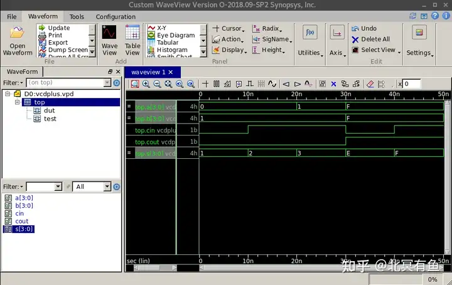Click the eraser icon in the waveview toolbar
Screen dimensions: 452x285
pos(370,84)
